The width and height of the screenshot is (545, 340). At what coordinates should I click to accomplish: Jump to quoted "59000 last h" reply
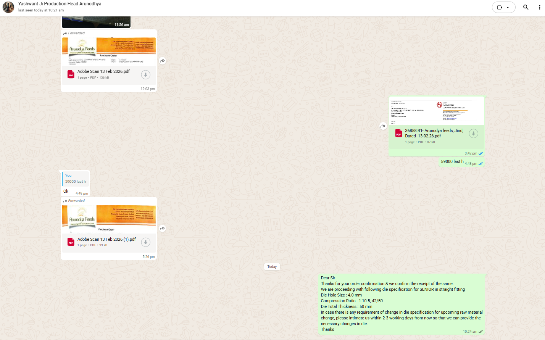[76, 179]
